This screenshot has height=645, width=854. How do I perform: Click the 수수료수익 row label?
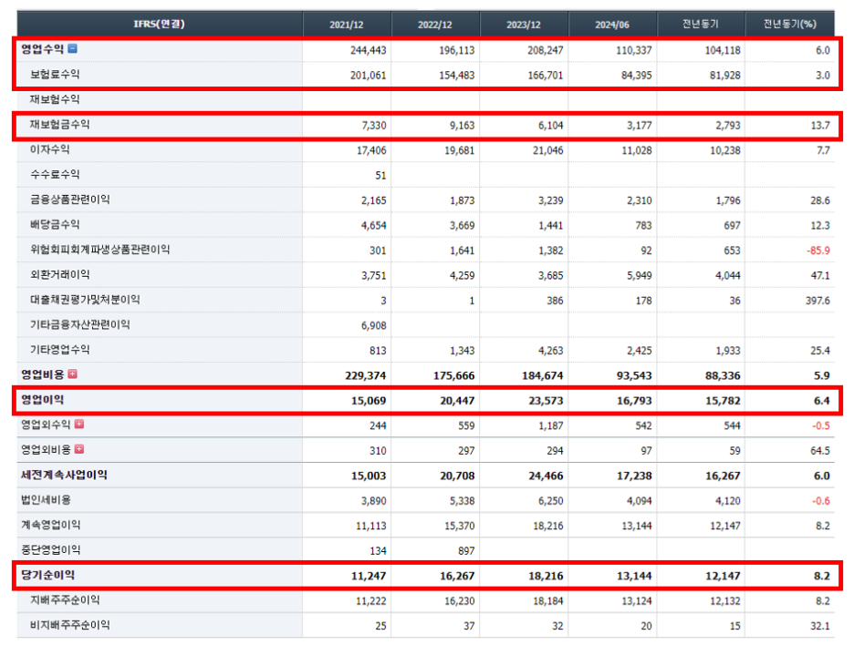[x=55, y=174]
